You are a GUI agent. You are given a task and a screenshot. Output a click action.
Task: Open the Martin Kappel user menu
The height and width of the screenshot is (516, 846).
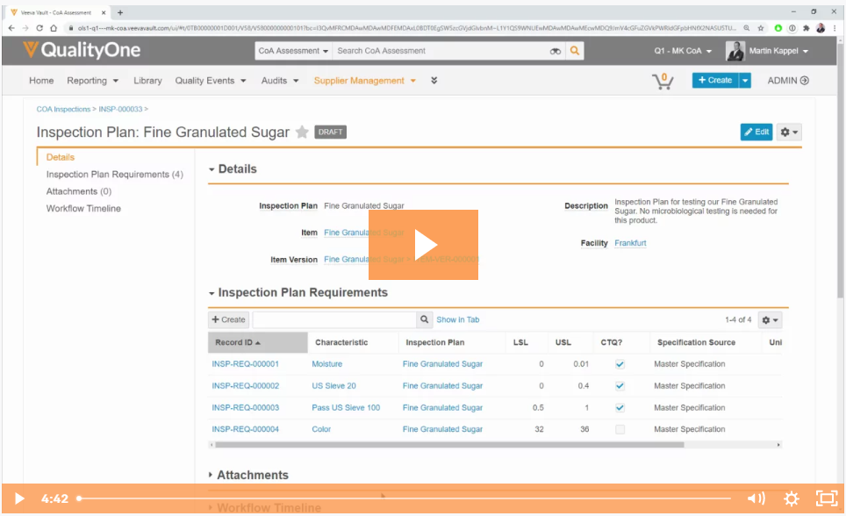coord(778,51)
